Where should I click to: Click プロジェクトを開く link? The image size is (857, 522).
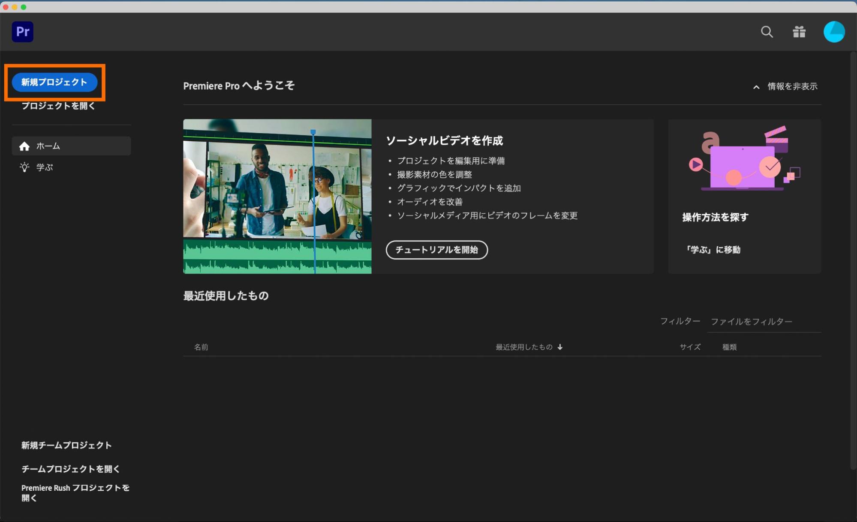[x=58, y=106]
